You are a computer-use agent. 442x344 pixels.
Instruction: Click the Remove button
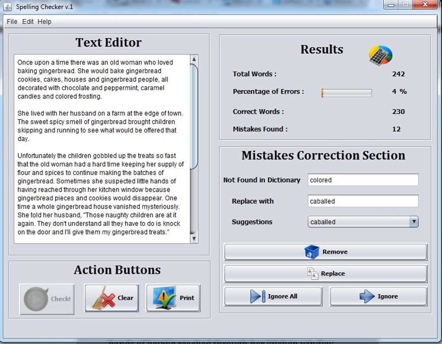point(325,252)
